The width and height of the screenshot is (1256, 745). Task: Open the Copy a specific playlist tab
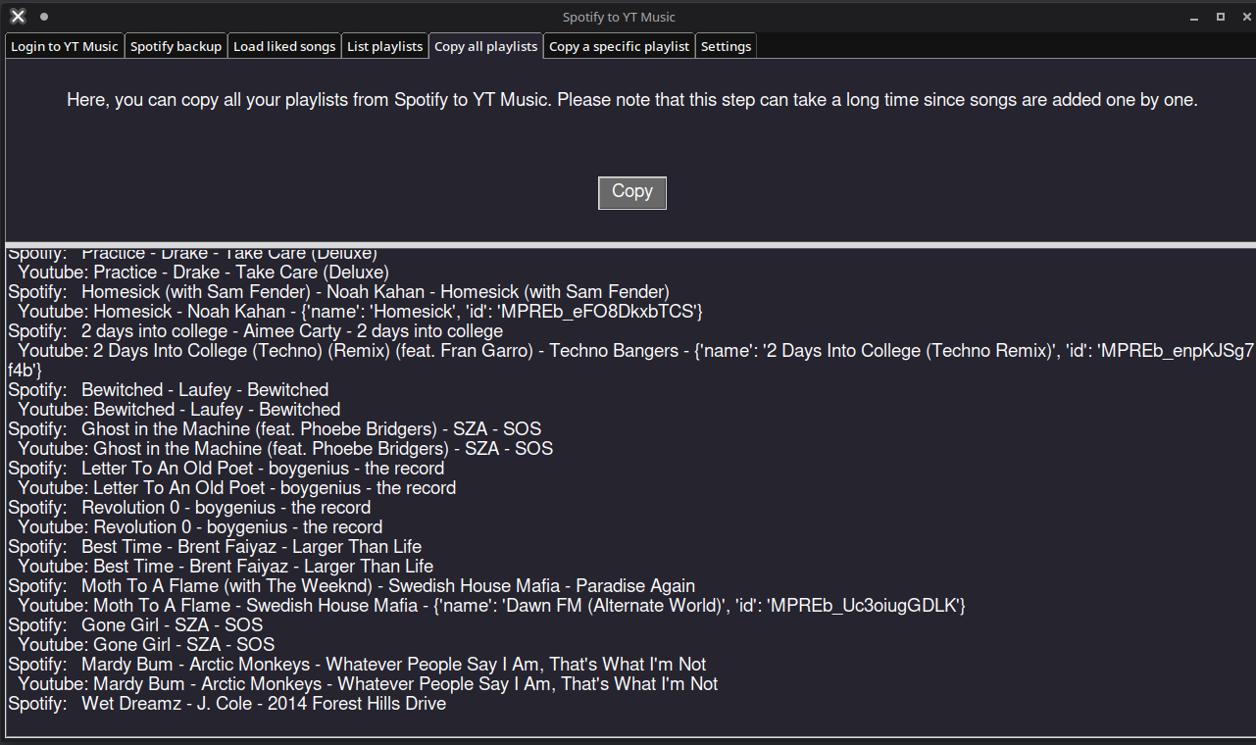(619, 46)
